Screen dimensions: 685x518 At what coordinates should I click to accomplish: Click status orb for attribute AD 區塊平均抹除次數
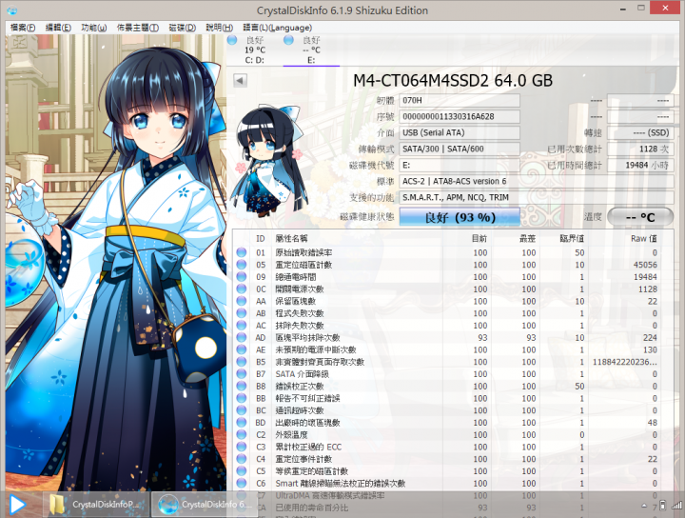coord(241,337)
